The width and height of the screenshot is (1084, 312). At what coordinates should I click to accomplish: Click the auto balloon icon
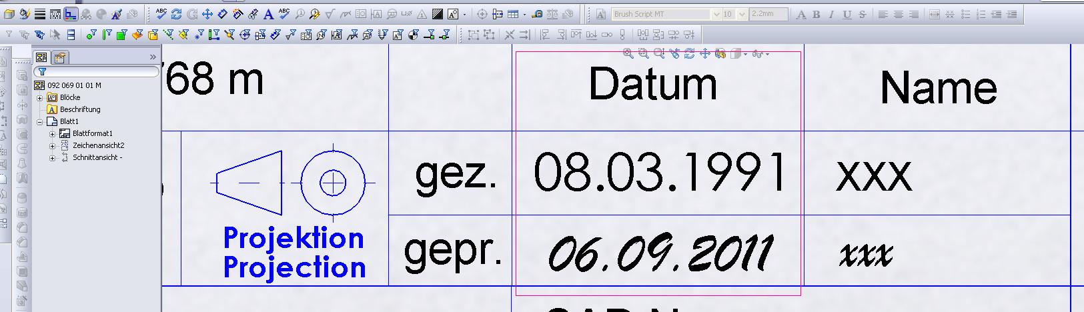coord(315,14)
